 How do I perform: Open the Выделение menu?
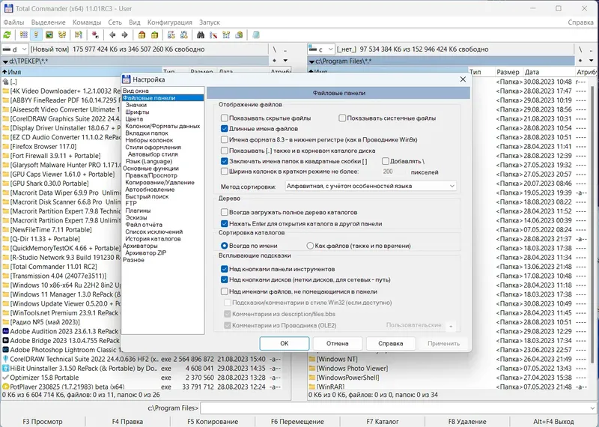pyautogui.click(x=49, y=22)
